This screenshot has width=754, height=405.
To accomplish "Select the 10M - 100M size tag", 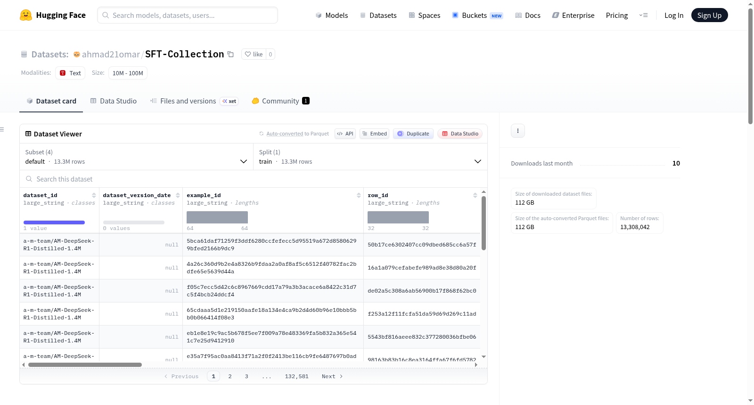I will (128, 73).
